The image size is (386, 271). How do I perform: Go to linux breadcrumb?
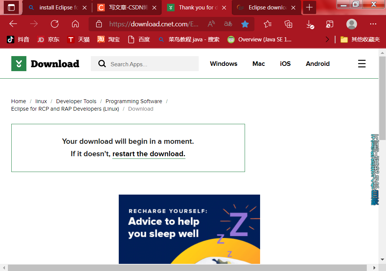(41, 101)
